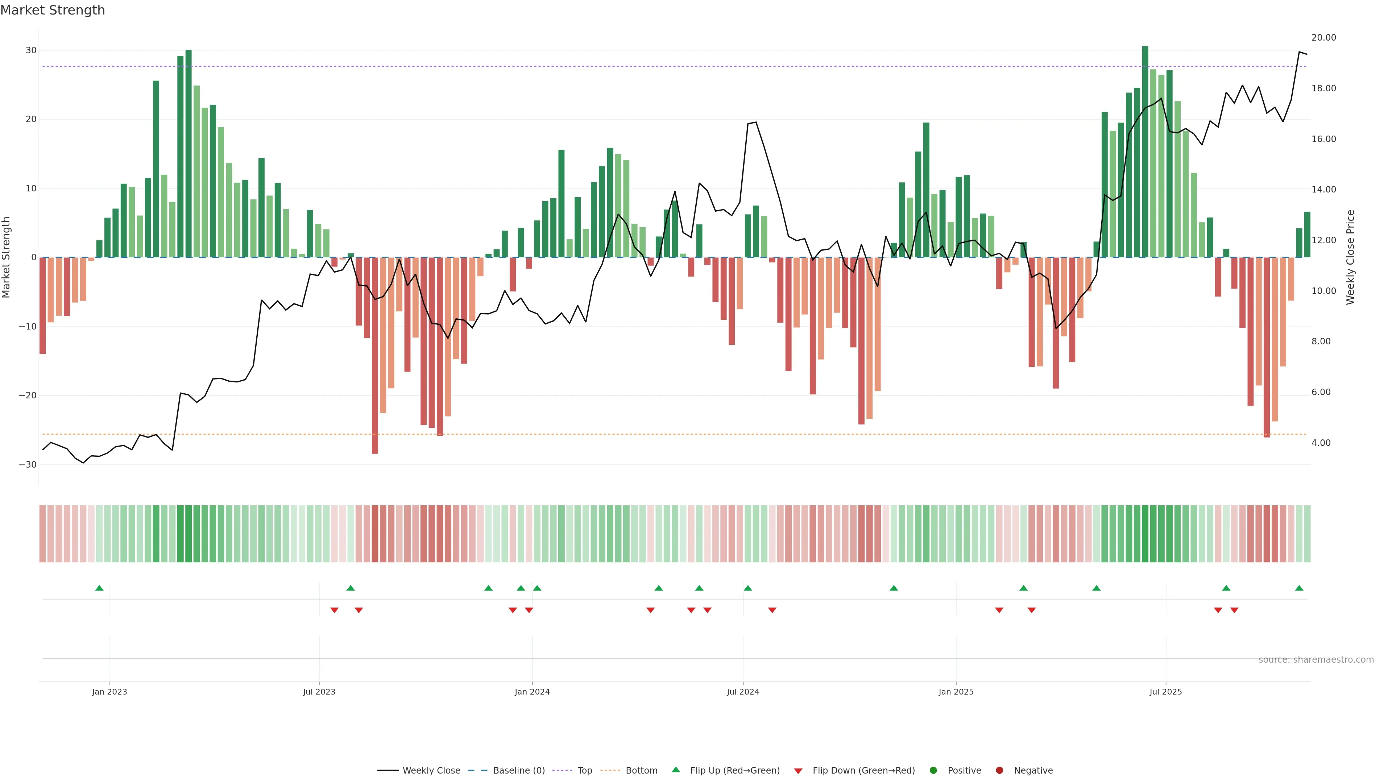Click the Jan 2023 x-axis label
This screenshot has height=783, width=1392.
pos(109,692)
